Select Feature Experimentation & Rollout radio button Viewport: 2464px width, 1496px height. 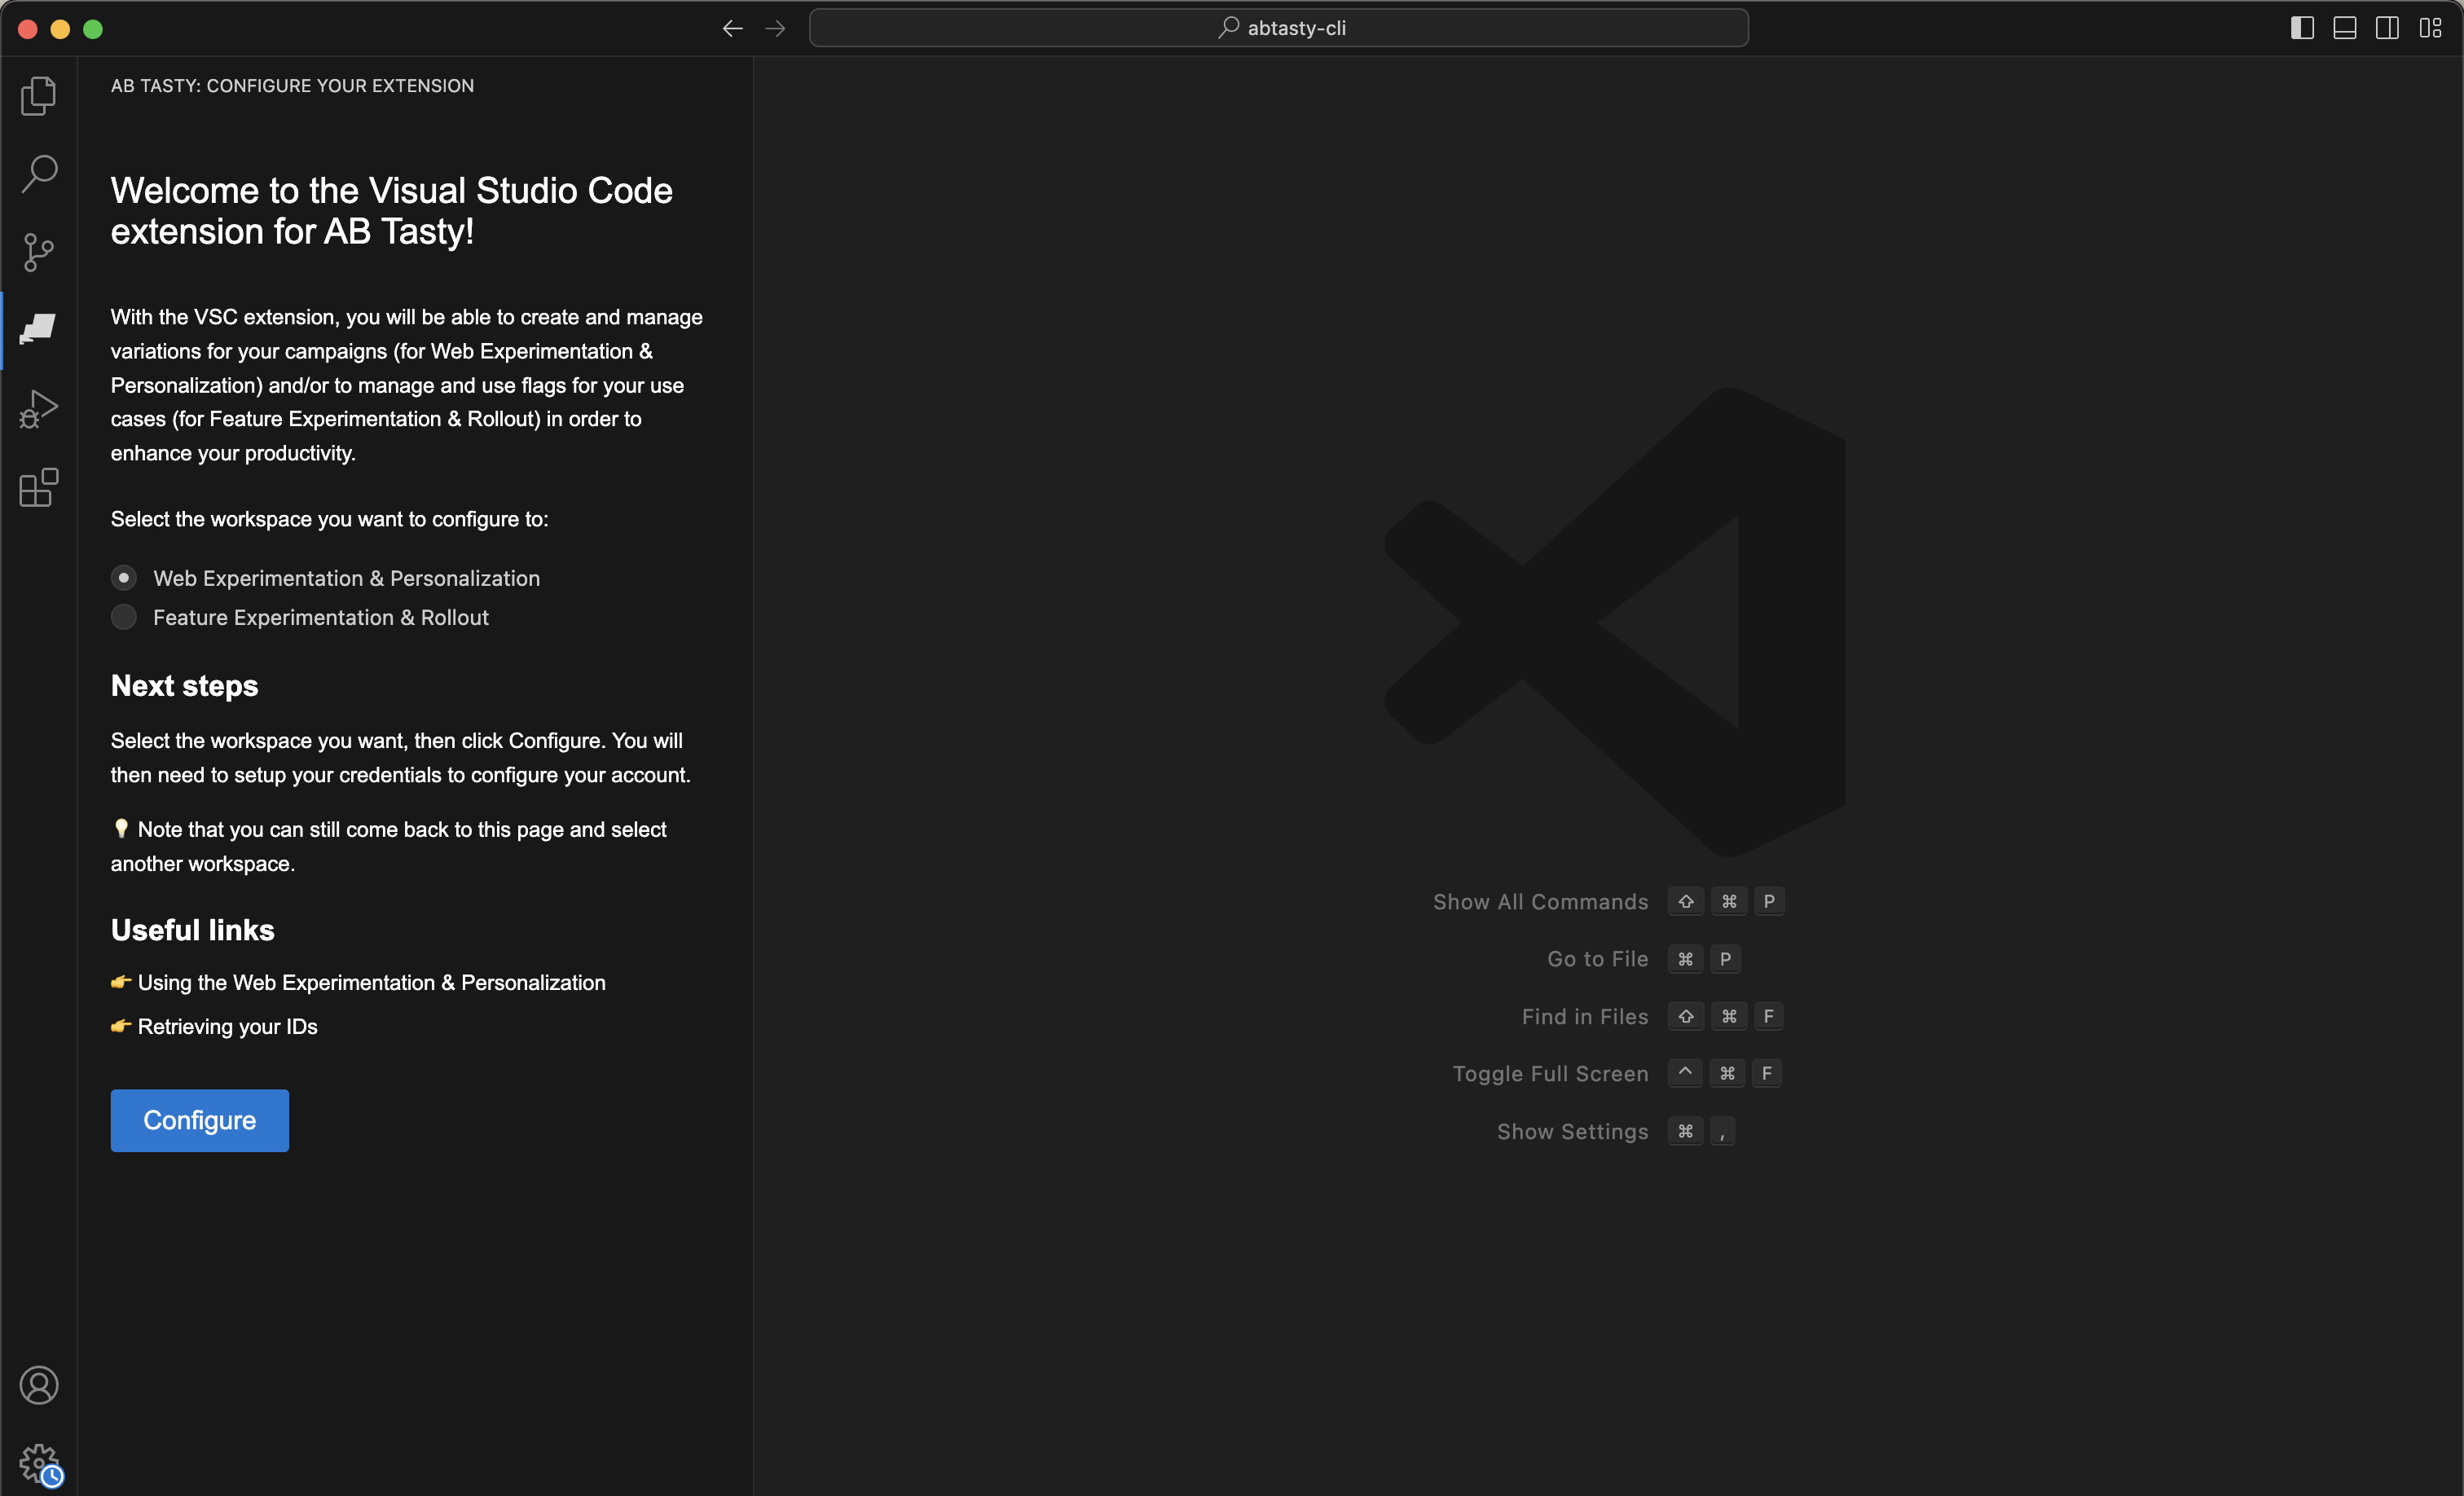124,617
